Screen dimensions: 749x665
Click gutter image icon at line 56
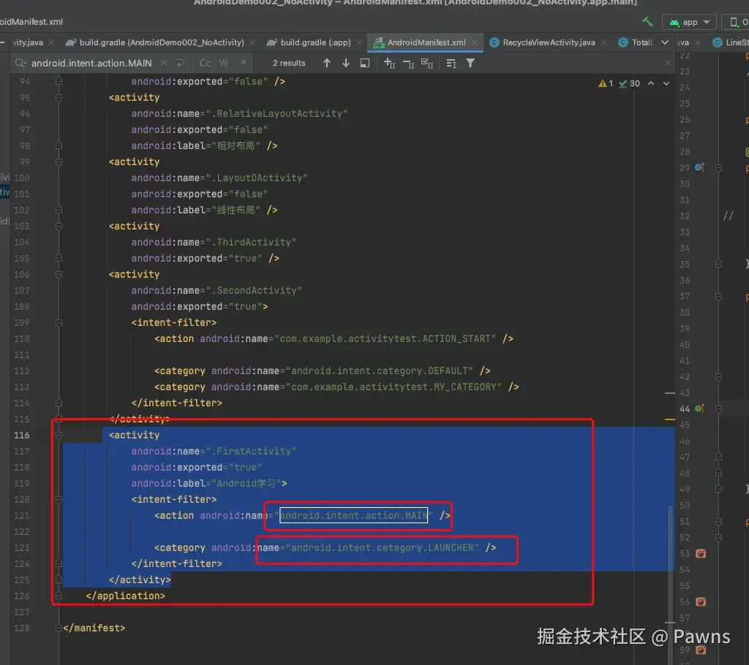(701, 602)
